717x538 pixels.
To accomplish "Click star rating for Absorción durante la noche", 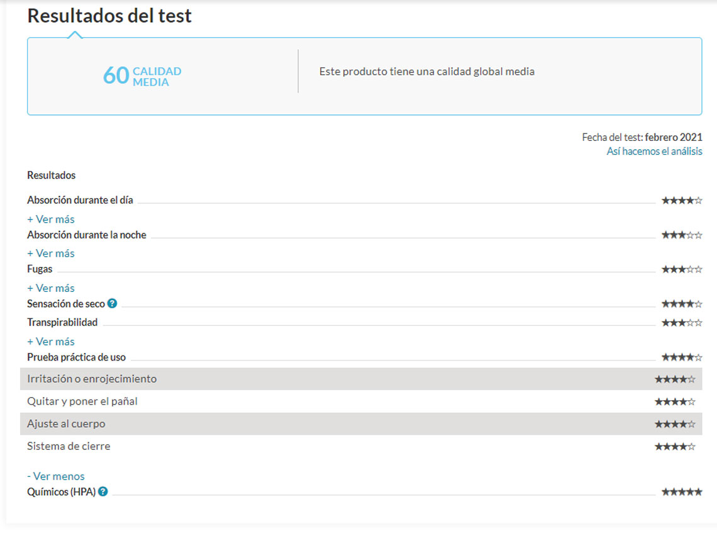I will [681, 235].
